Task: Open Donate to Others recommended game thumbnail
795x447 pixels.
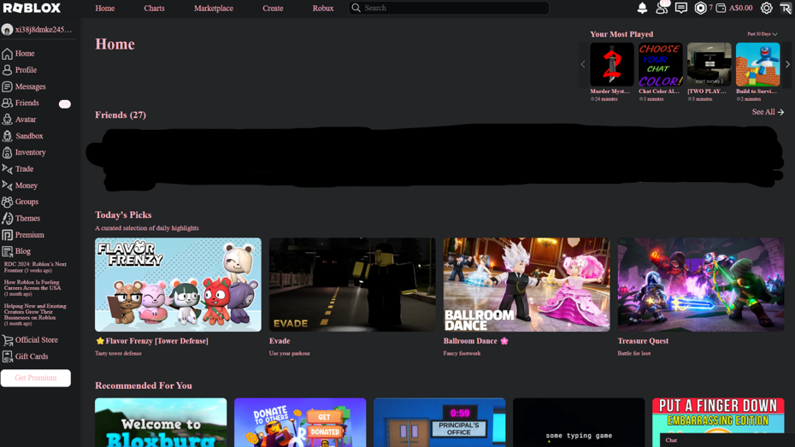Action: (300, 423)
